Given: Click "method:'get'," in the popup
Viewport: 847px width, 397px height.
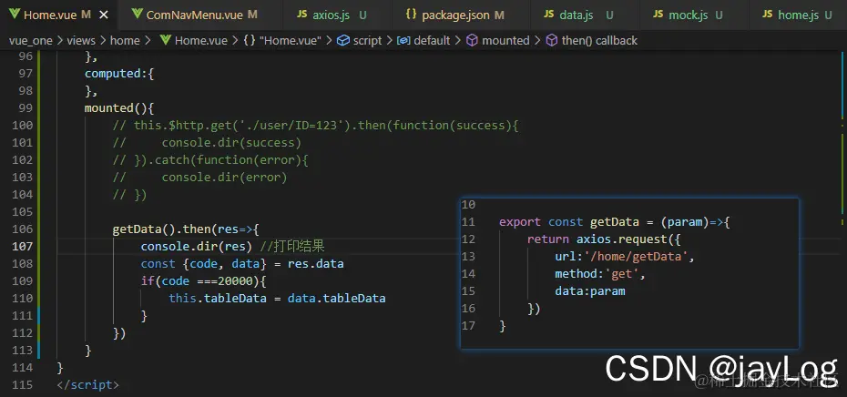Looking at the screenshot, I should (x=600, y=273).
